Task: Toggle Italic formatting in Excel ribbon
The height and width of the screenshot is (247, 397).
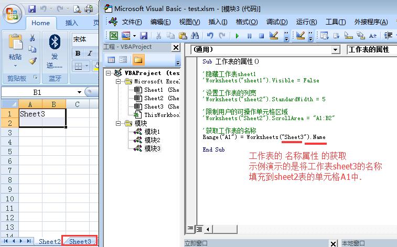Action: [x=90, y=53]
